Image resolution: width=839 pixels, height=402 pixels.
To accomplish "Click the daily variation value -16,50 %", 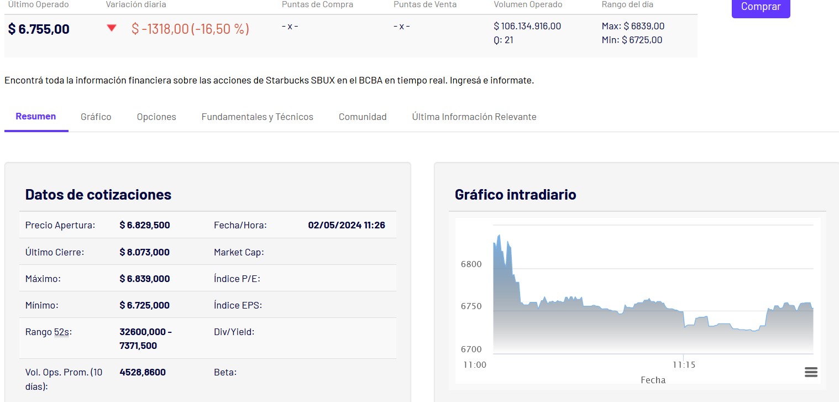I will (x=220, y=29).
